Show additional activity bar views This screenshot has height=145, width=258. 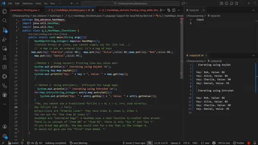coord(5,104)
